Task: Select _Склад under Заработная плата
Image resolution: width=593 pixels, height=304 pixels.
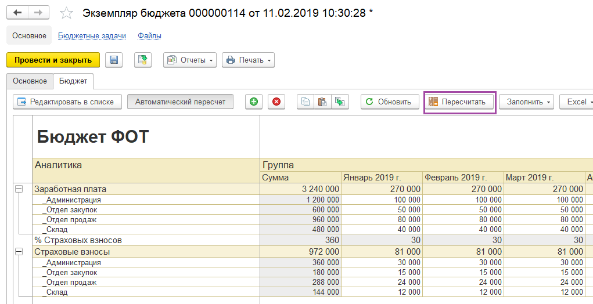Action: [146, 229]
